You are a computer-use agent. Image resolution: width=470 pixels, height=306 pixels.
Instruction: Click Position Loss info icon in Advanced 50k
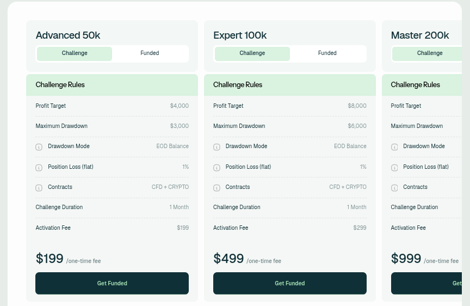pyautogui.click(x=39, y=168)
